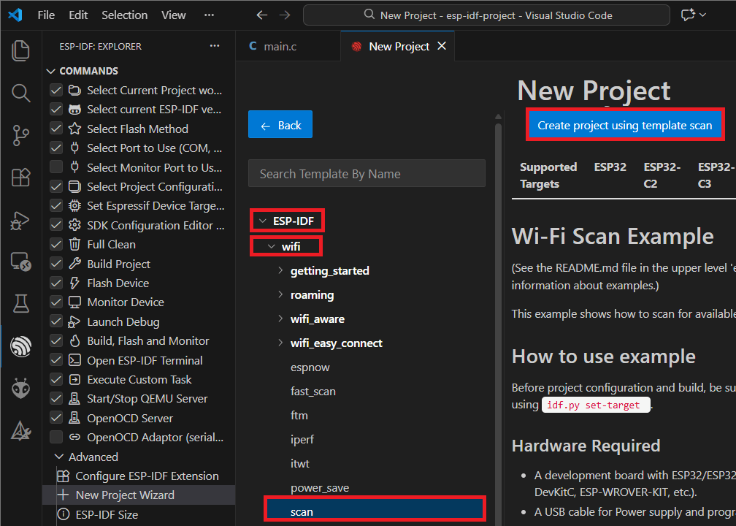
Task: Select the Espressif ESP-IDF activity icon
Action: tap(20, 346)
